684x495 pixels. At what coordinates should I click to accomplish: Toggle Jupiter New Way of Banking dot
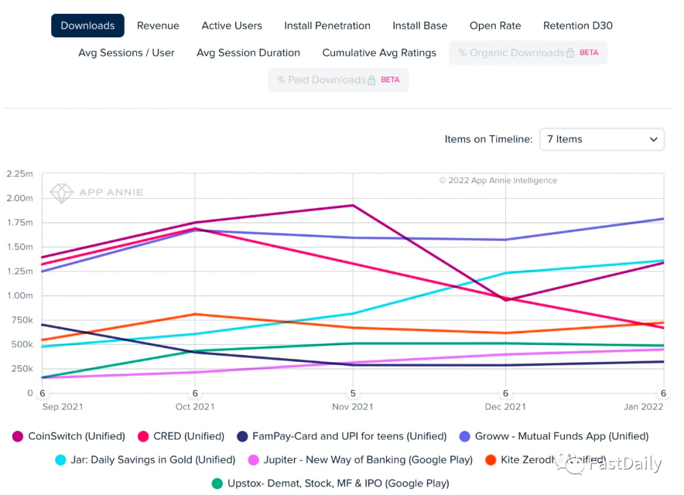(253, 460)
